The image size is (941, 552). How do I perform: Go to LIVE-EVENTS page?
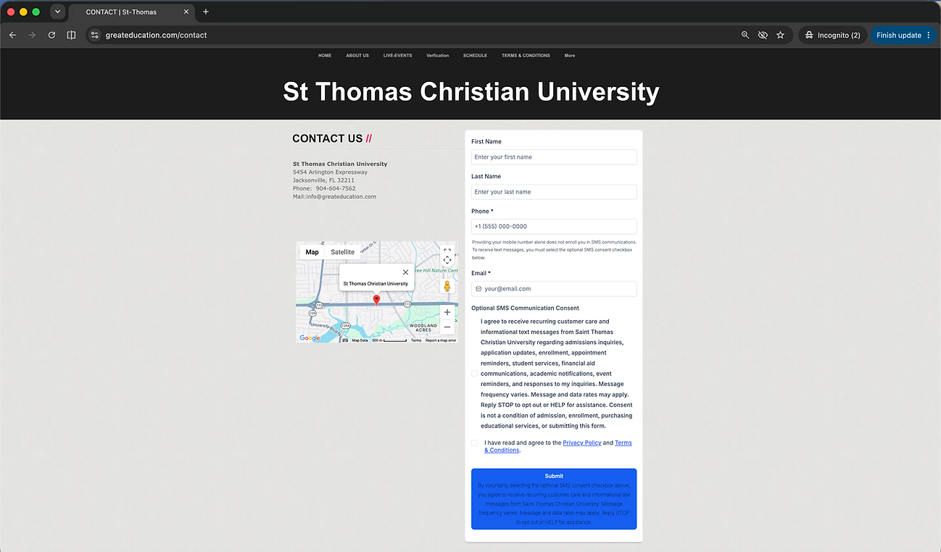(x=397, y=56)
